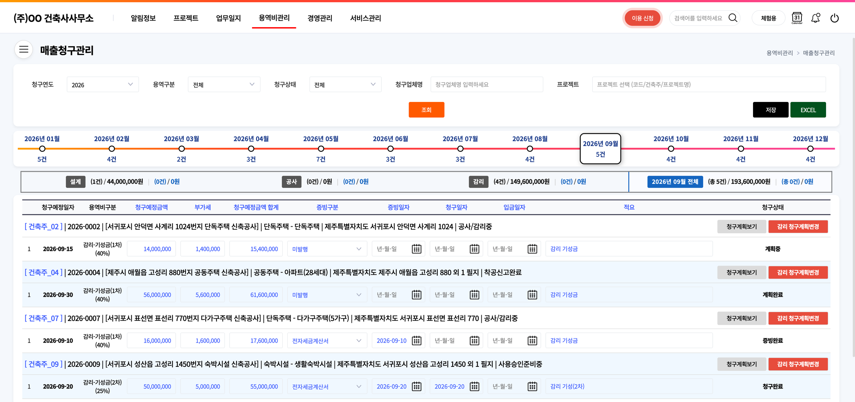Click the 프로젝트 선택 input field
855x402 pixels.
click(x=709, y=85)
